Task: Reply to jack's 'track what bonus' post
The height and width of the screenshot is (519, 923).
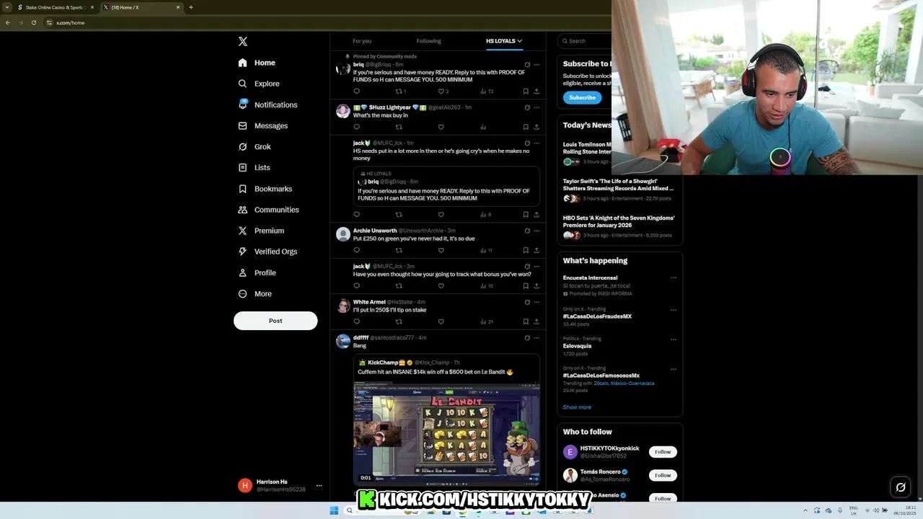Action: tap(356, 285)
